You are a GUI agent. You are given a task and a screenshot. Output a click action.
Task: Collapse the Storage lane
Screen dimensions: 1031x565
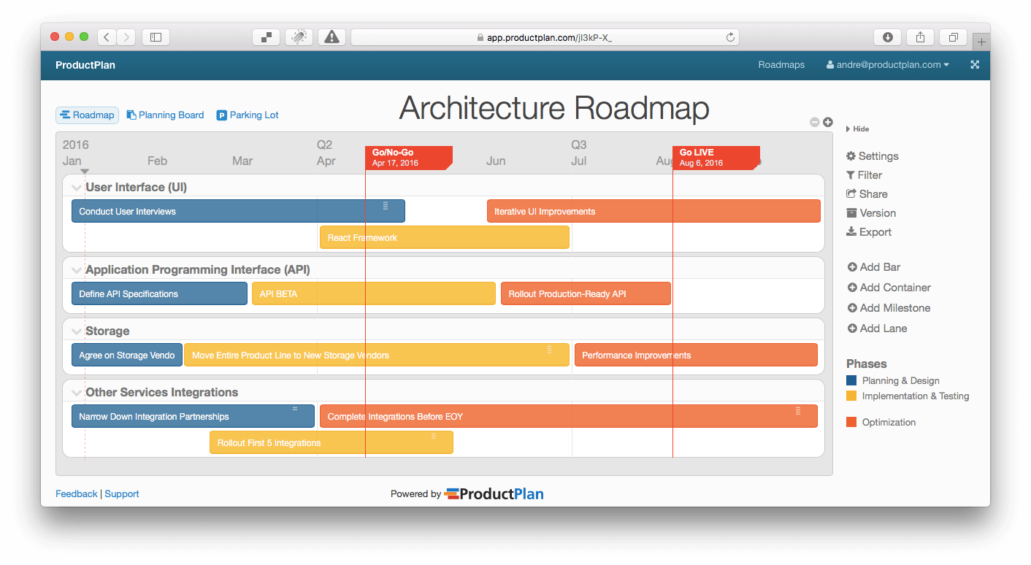[77, 331]
